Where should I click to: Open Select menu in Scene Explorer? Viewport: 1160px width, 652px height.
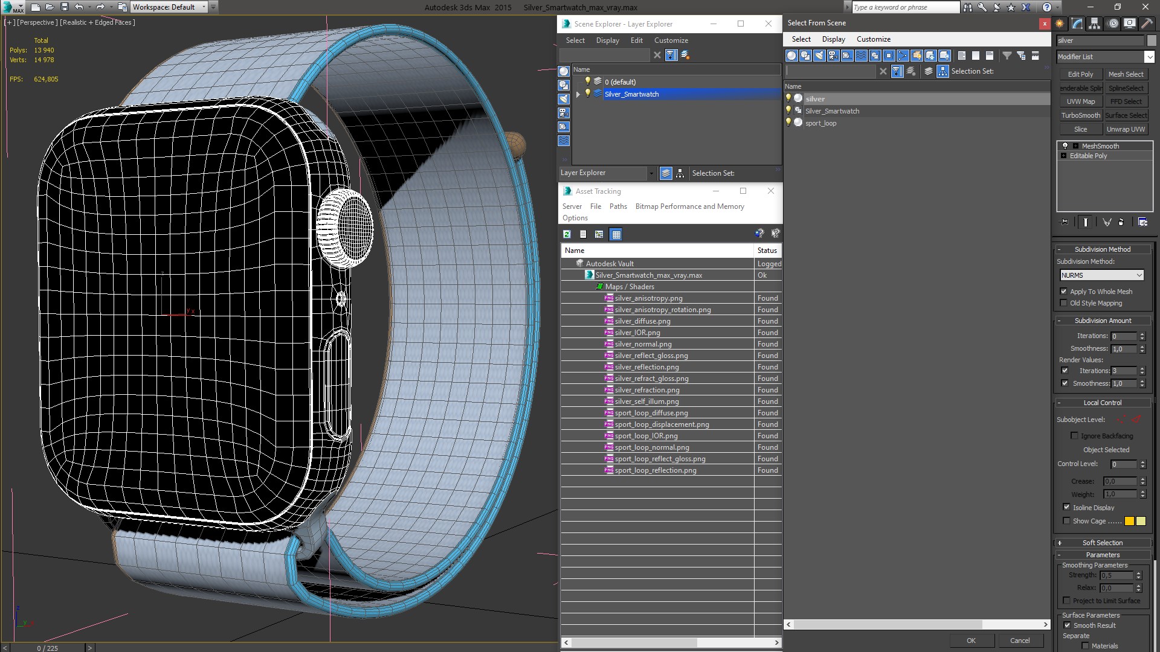[x=575, y=40]
